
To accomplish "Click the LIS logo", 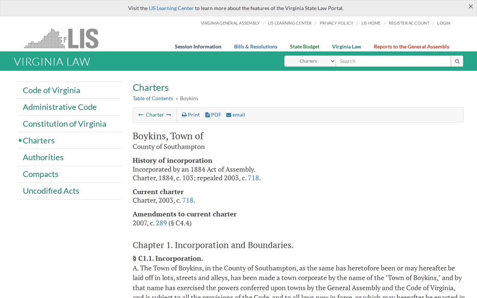I will click(61, 38).
